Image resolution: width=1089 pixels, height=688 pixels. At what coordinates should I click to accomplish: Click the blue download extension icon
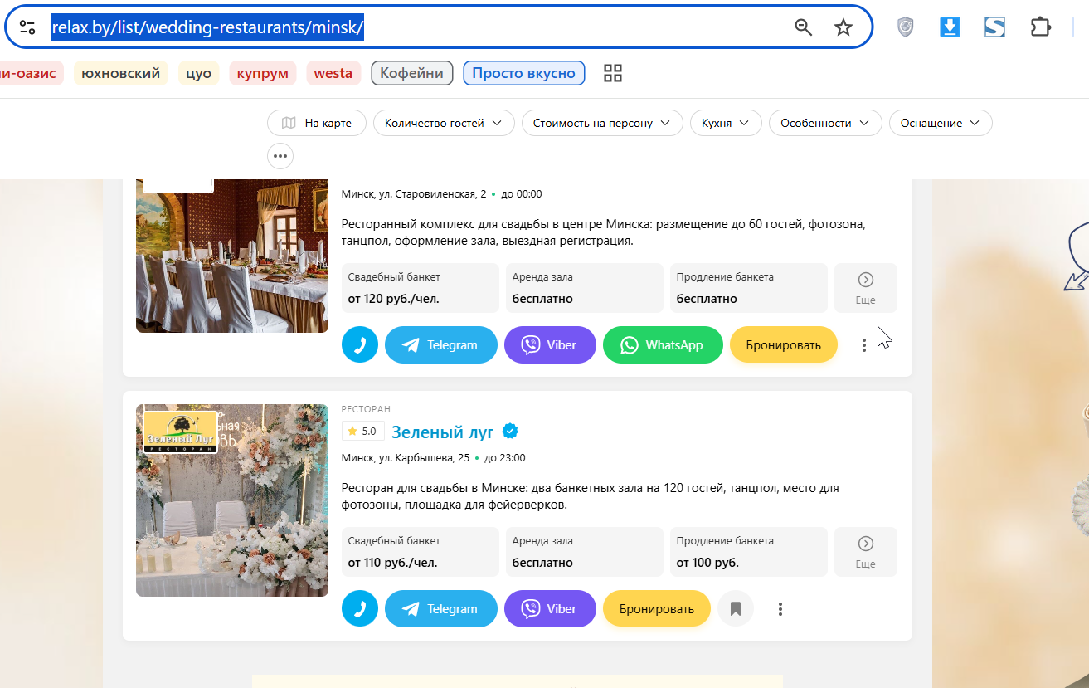950,27
